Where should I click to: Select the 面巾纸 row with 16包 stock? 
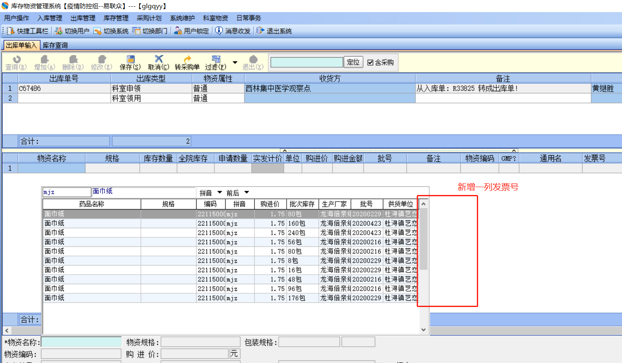click(x=230, y=270)
